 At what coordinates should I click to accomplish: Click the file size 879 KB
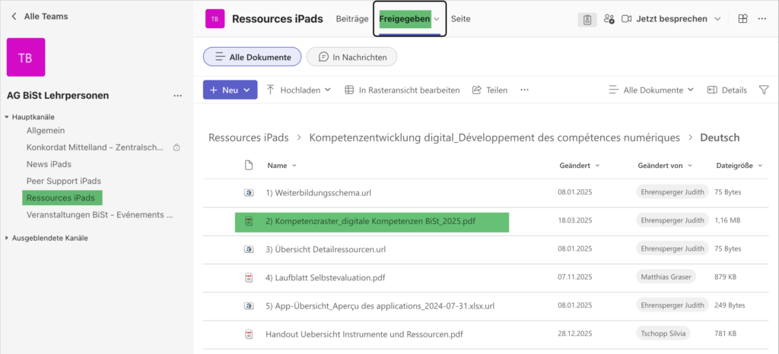tap(725, 277)
